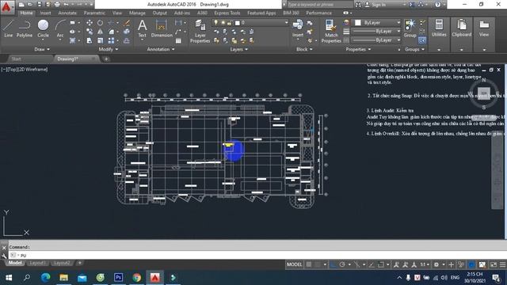This screenshot has height=285, width=507.
Task: Toggle hardware acceleration blue circle icon
Action: 472,264
